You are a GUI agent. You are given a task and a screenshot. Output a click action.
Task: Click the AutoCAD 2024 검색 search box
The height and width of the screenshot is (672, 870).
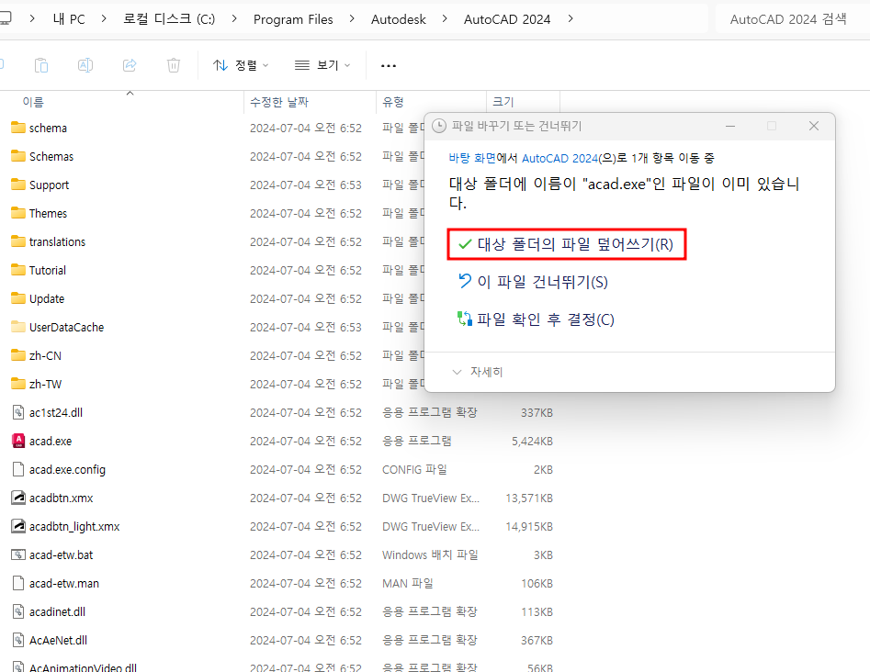(788, 17)
